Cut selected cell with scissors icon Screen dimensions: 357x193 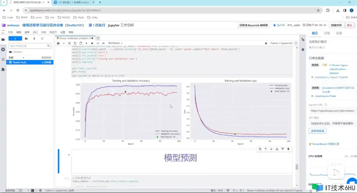click(x=70, y=43)
